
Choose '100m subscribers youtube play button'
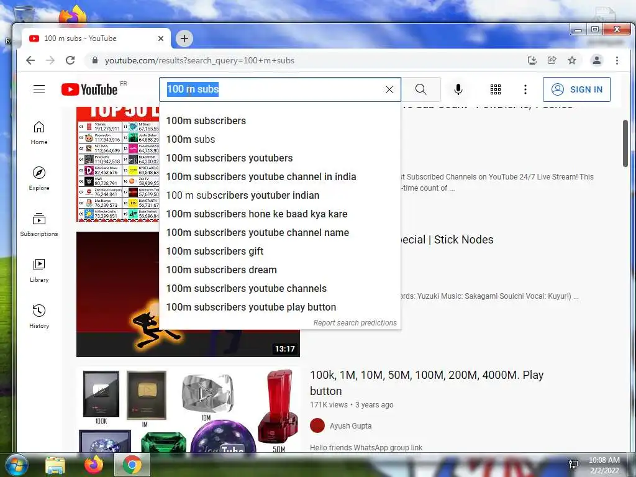[x=280, y=307]
